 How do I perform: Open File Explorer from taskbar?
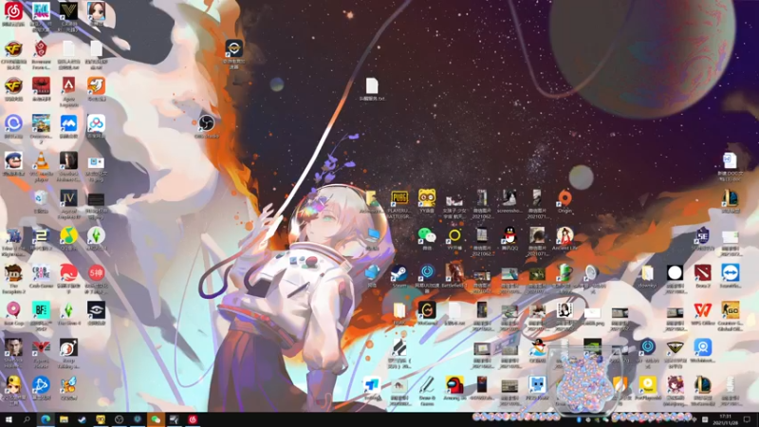pos(64,419)
